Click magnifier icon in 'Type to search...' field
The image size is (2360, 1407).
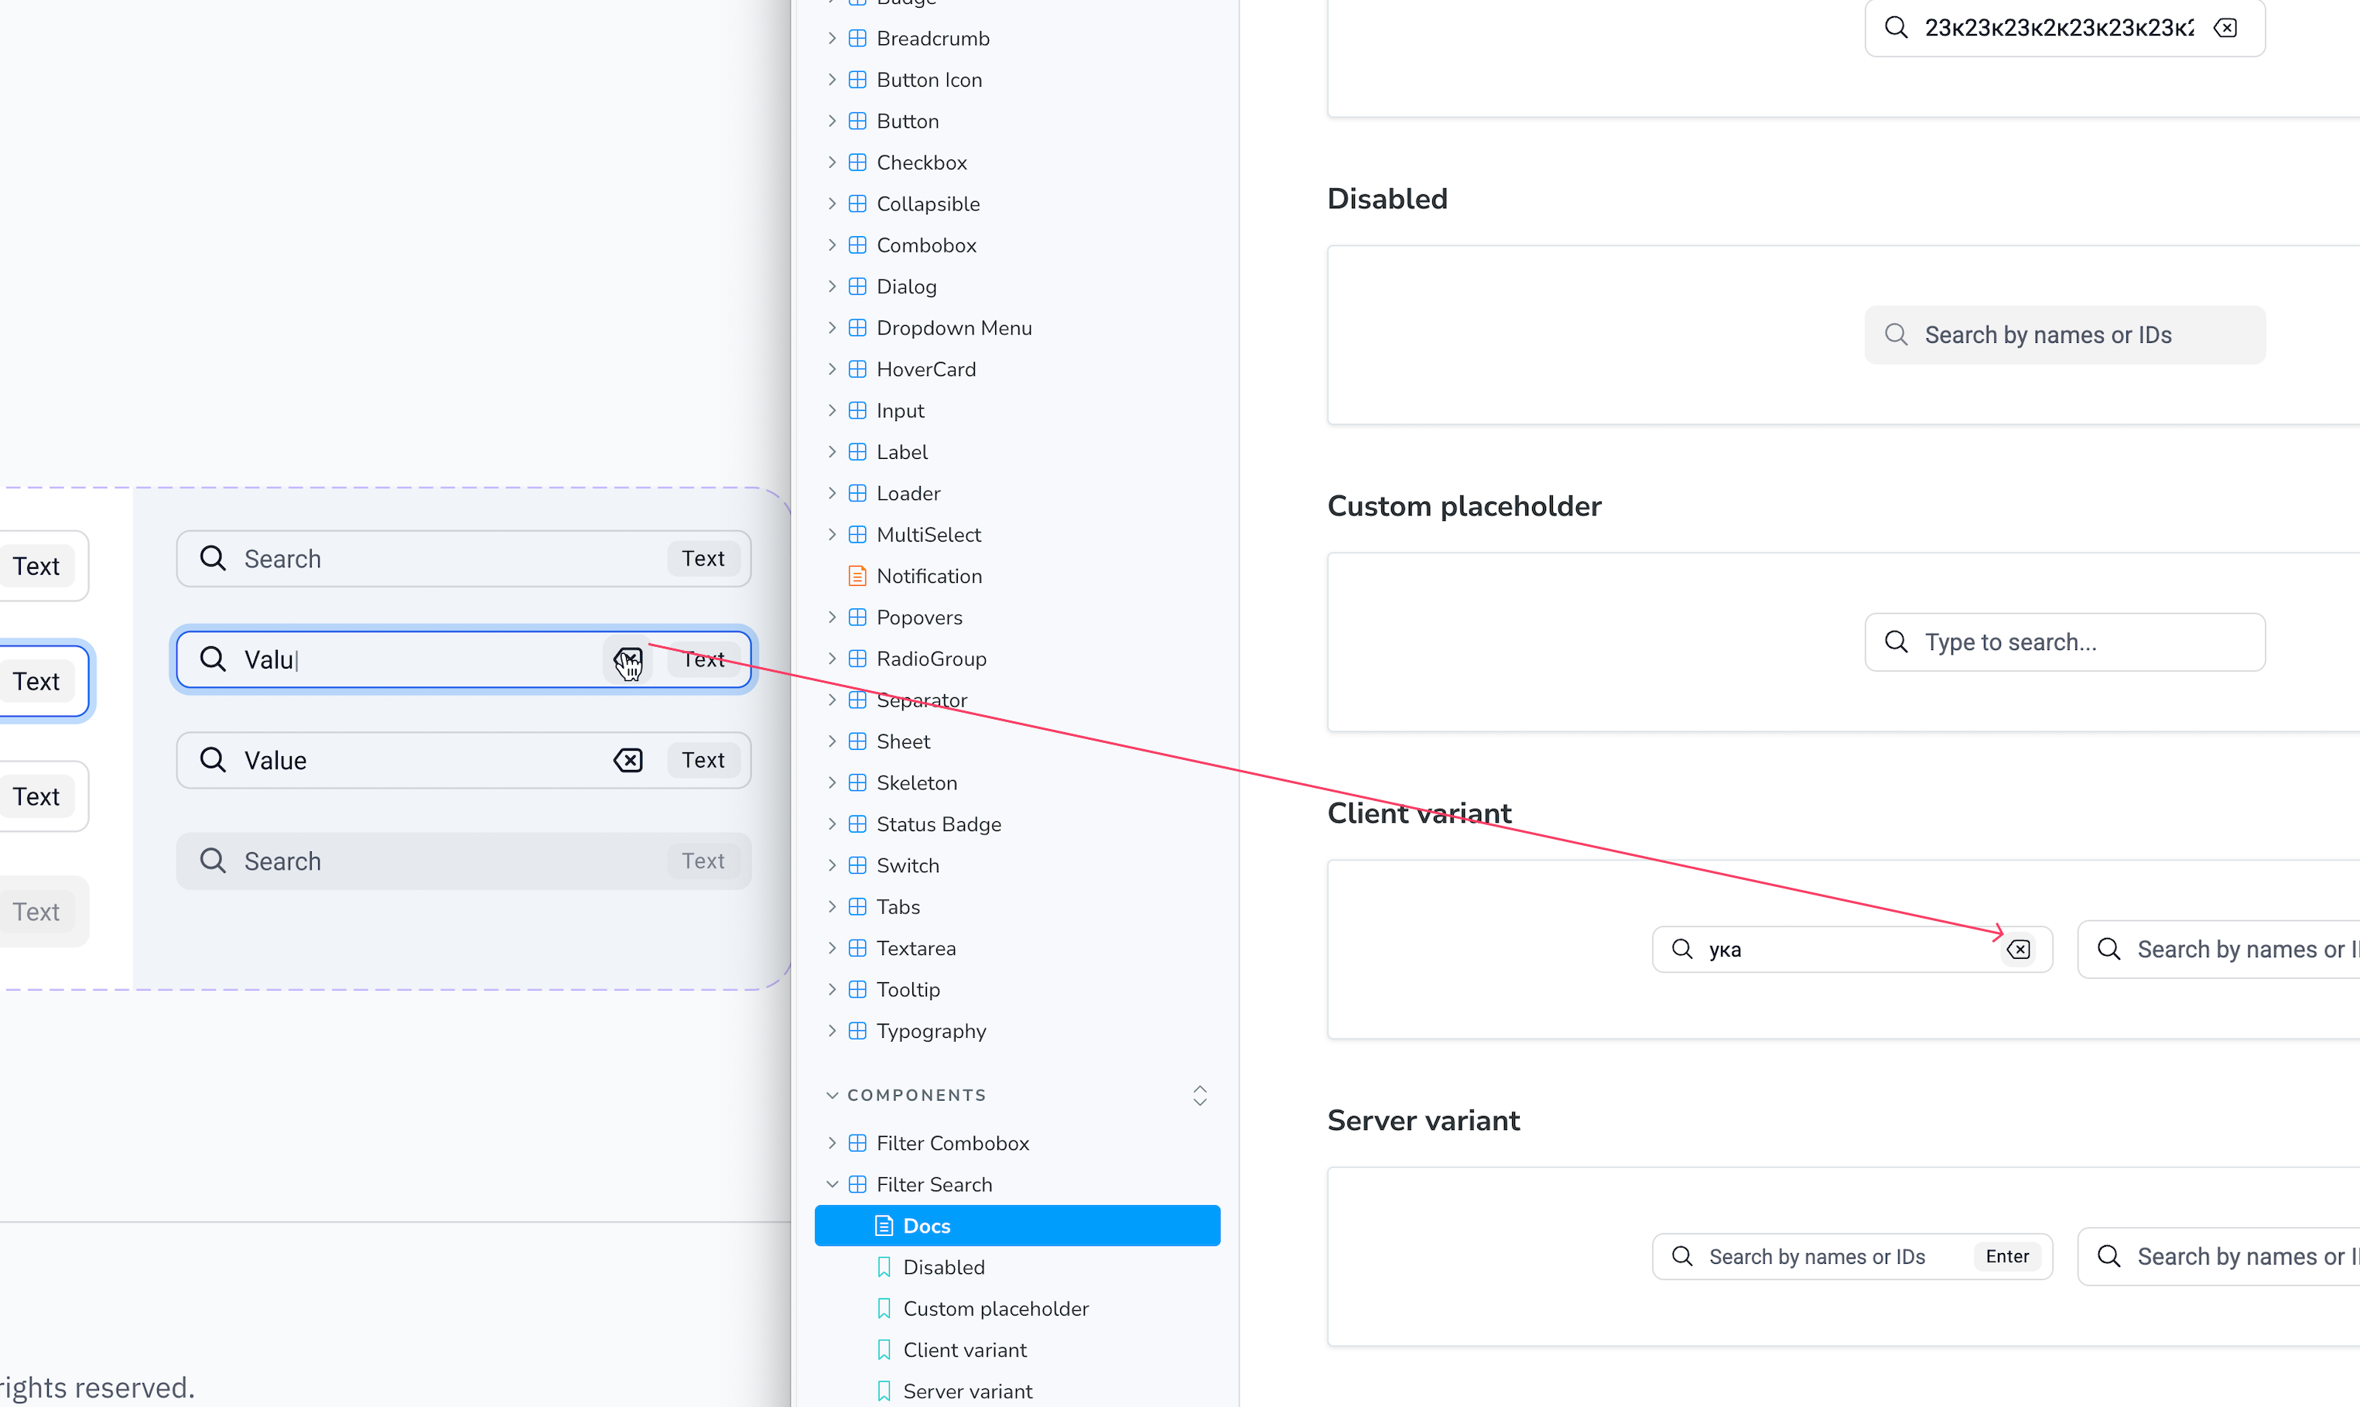(1896, 641)
